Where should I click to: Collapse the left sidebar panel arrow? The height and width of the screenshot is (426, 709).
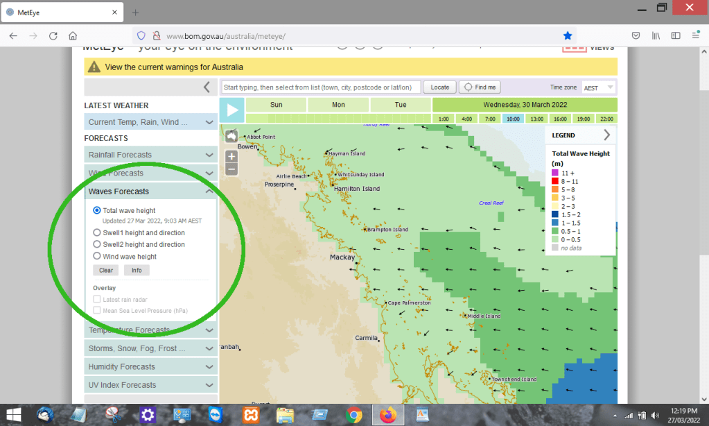pyautogui.click(x=206, y=87)
